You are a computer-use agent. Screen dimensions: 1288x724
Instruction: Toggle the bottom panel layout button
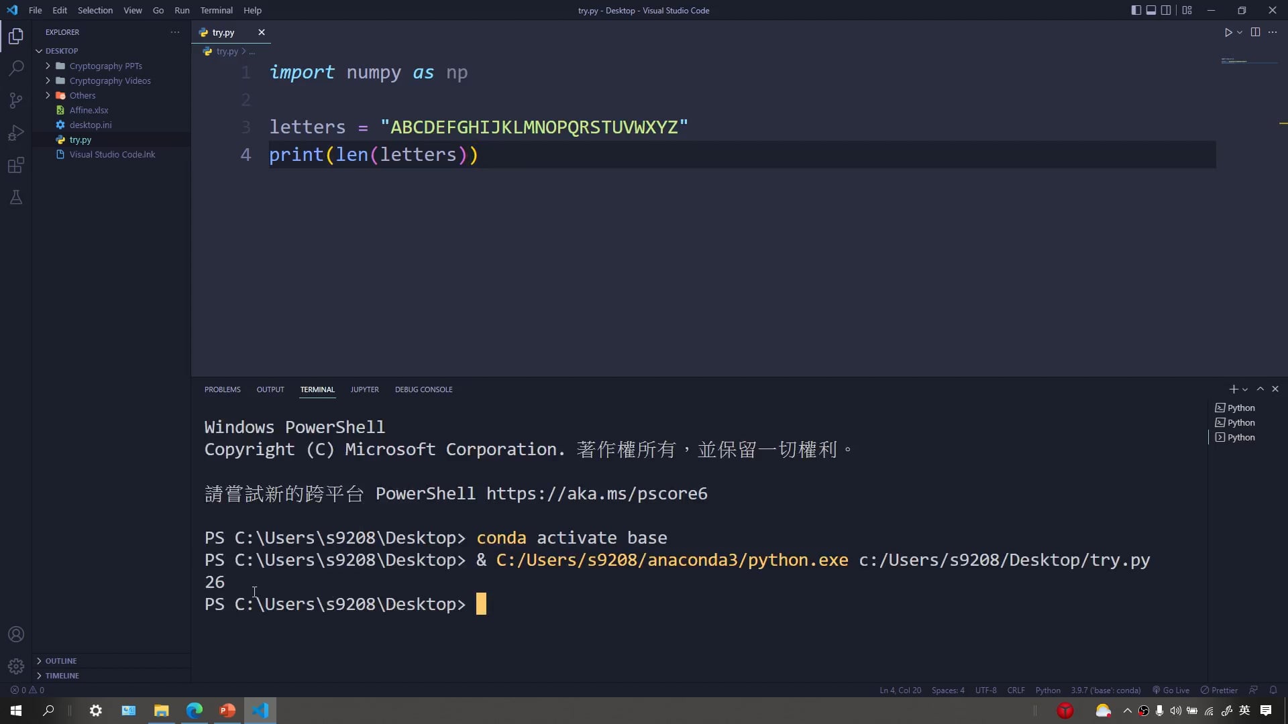click(1151, 10)
